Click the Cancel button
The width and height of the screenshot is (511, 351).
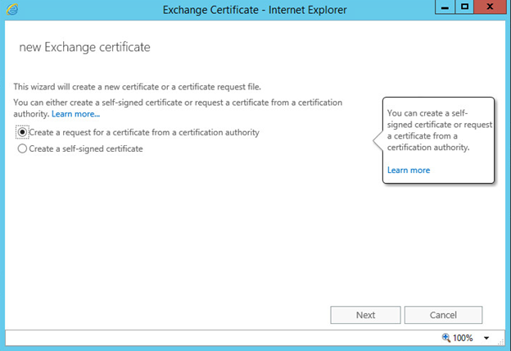(x=443, y=315)
